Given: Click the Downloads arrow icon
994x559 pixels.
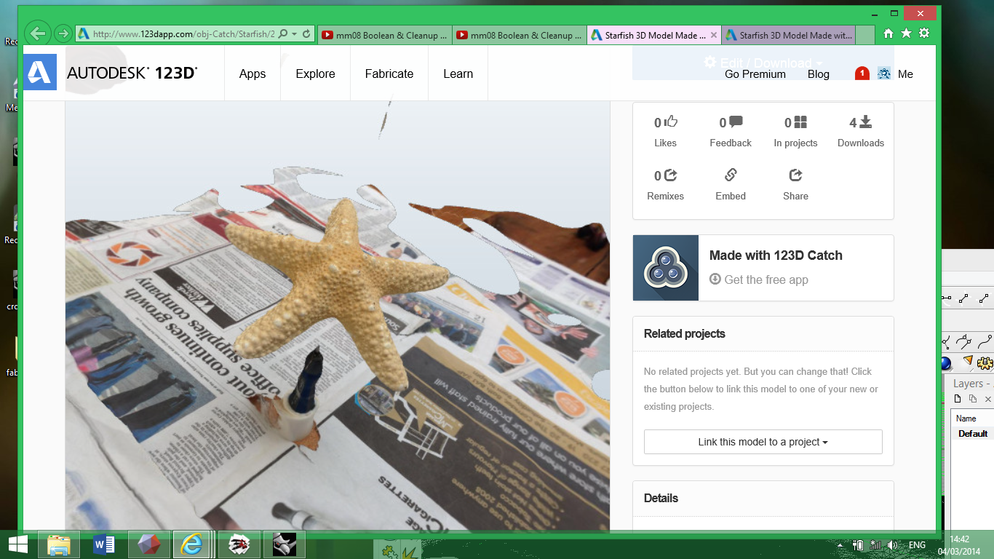Looking at the screenshot, I should [x=865, y=122].
